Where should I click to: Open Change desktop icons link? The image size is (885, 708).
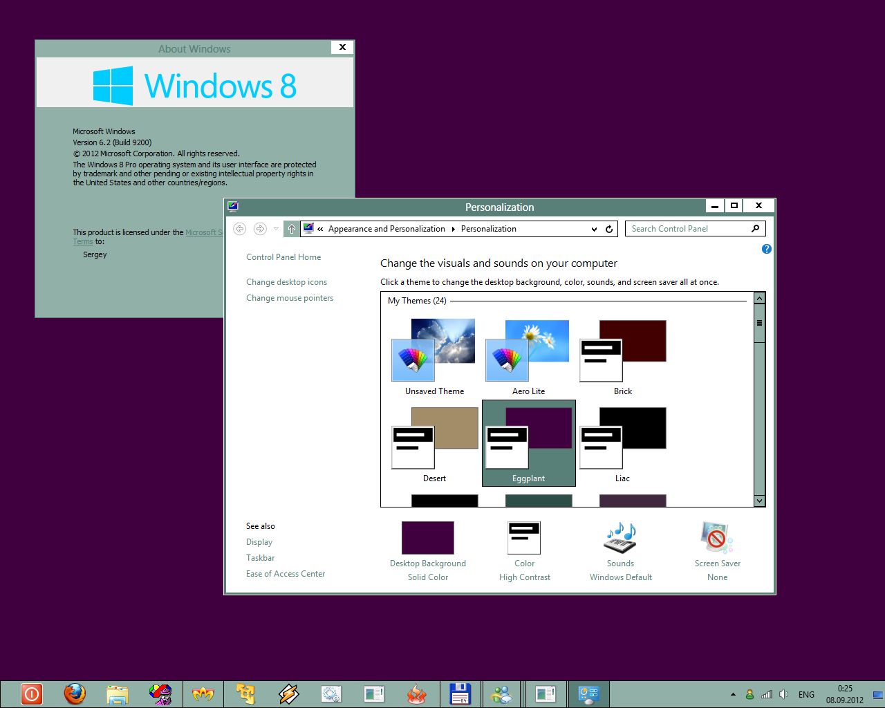pos(286,282)
